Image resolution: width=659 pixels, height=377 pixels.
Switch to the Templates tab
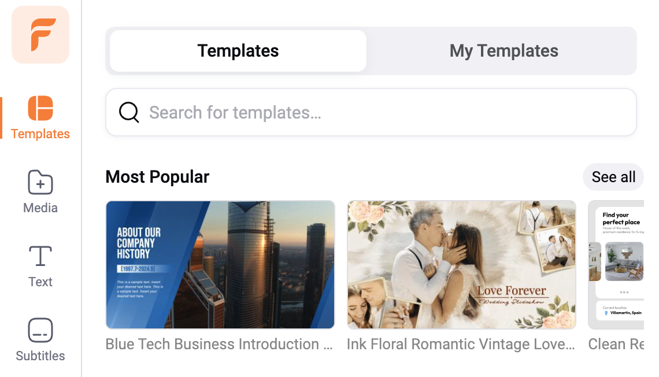pyautogui.click(x=238, y=51)
